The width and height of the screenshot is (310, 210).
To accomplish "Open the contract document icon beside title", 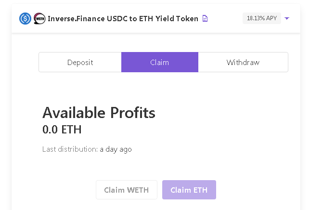I will 205,18.
